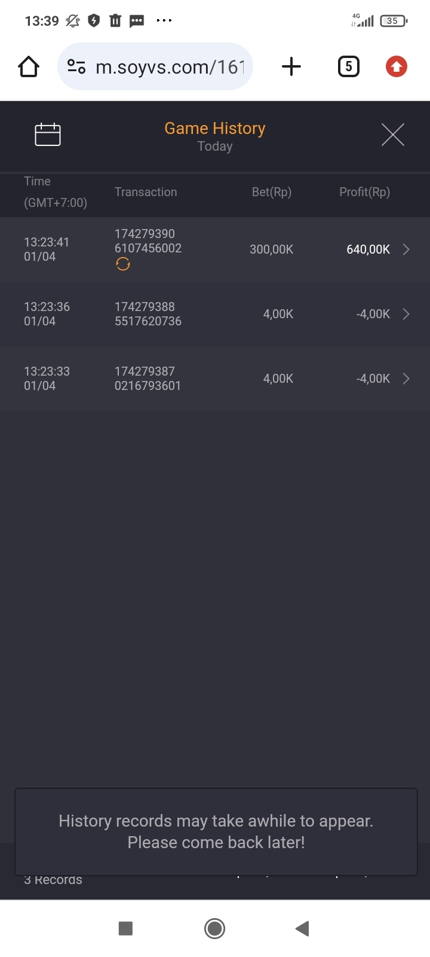Tap the m.soyvs.com address bar
The image size is (430, 957).
170,67
